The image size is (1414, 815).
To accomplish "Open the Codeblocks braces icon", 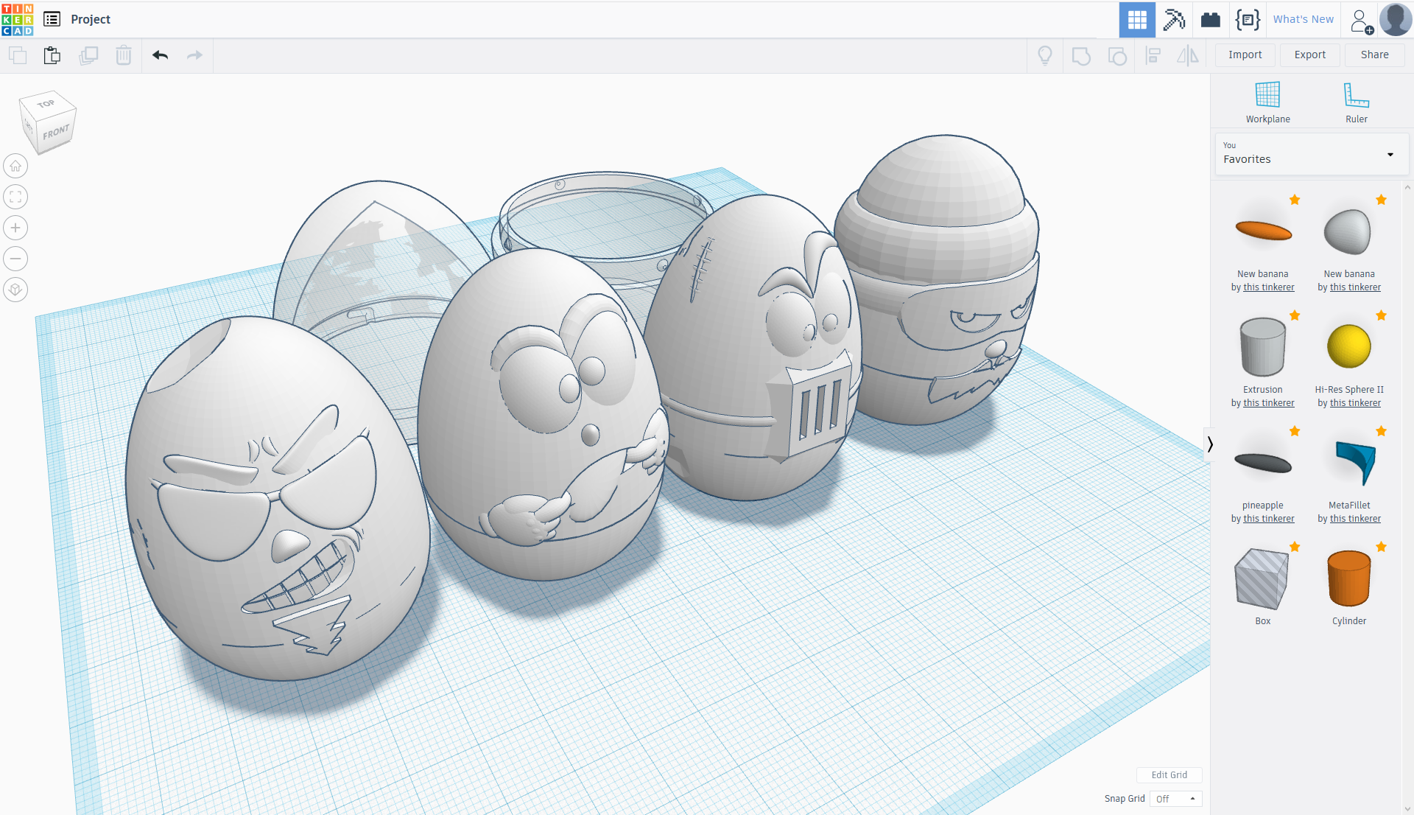I will coord(1248,19).
